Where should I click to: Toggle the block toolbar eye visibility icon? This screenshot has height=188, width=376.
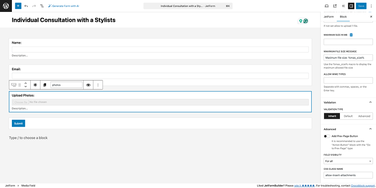coord(88,85)
